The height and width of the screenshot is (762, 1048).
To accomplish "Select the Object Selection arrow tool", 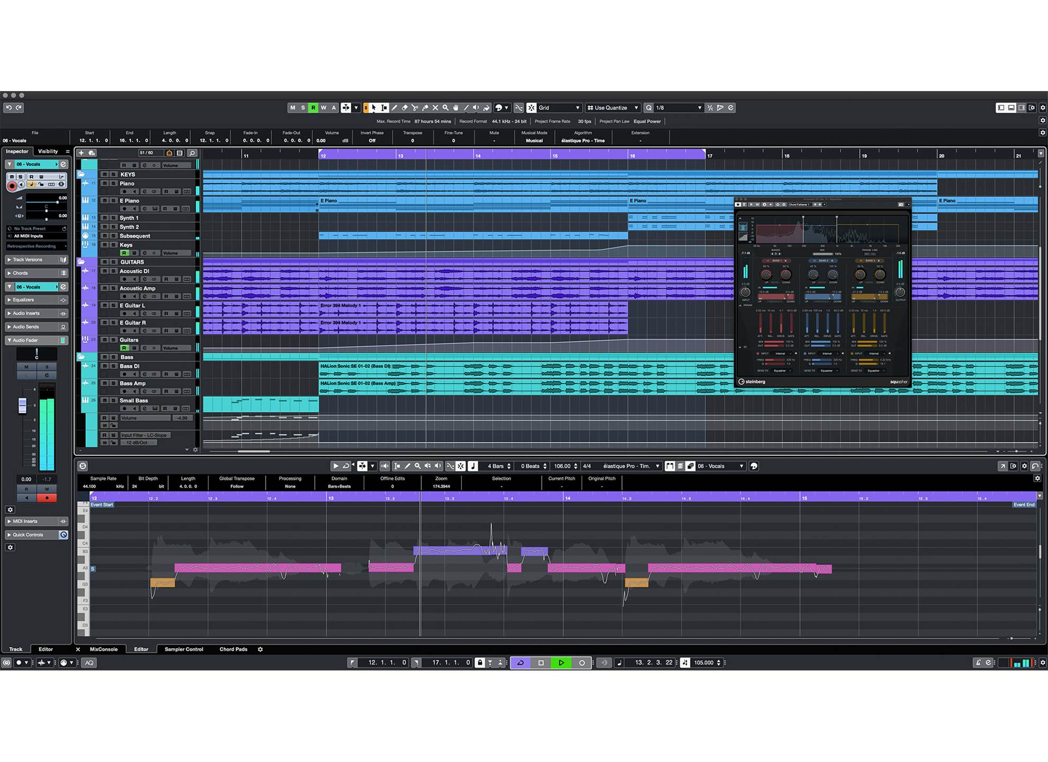I will (374, 107).
